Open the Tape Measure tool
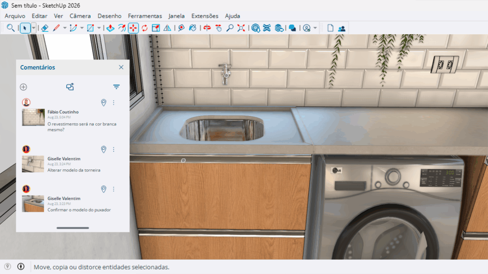This screenshot has height=274, width=488. [181, 28]
